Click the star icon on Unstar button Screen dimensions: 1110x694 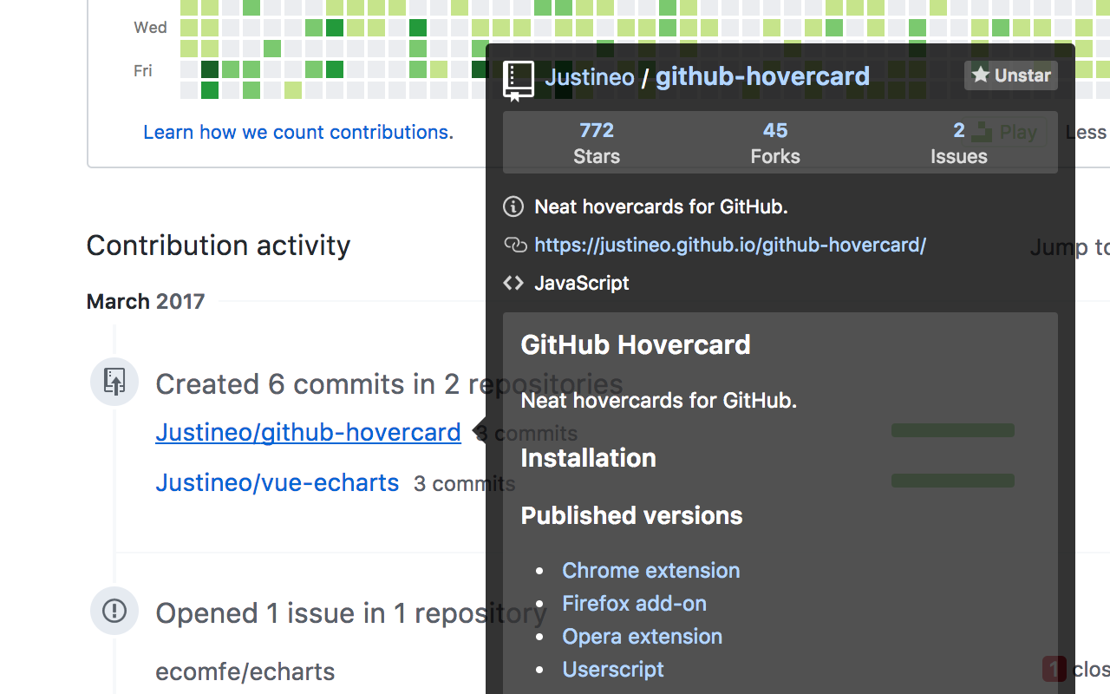[981, 75]
